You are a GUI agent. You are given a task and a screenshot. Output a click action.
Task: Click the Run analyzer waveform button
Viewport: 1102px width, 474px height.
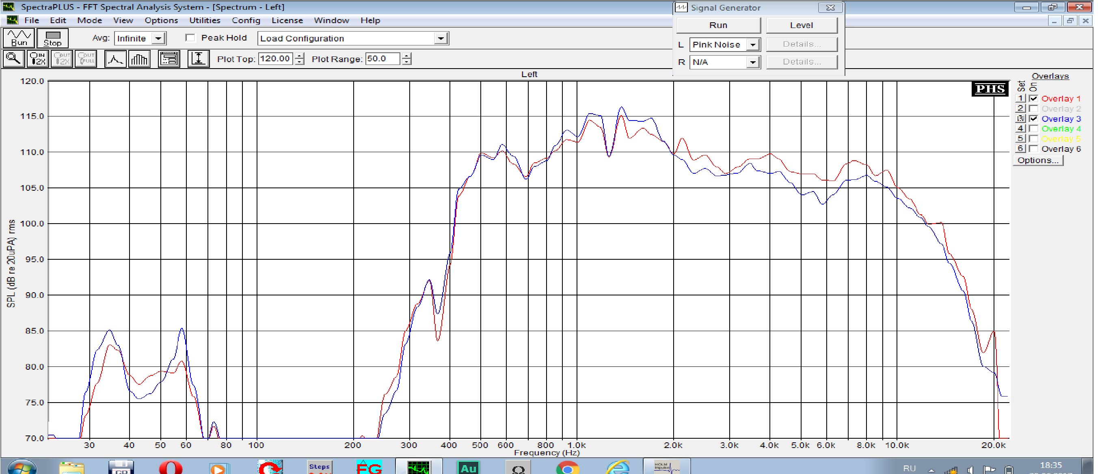19,38
